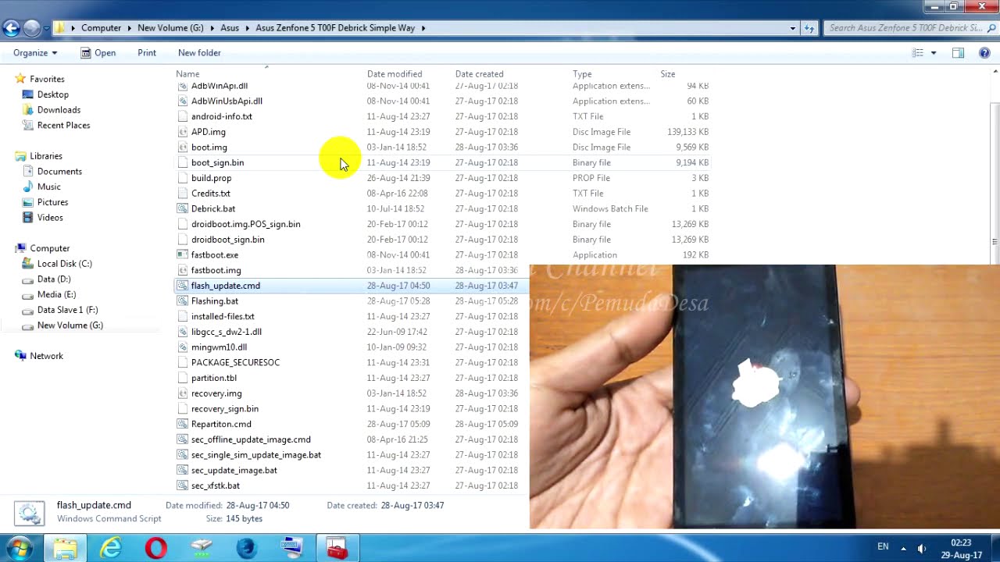Click the EN language indicator
This screenshot has width=1000, height=562.
click(x=883, y=546)
